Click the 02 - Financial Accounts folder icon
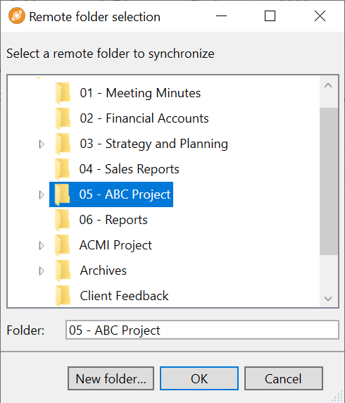The width and height of the screenshot is (345, 403). click(63, 118)
